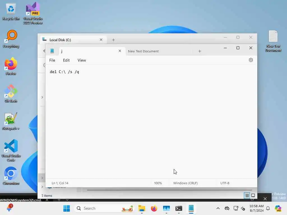
Task: Open the widgets icon with badge 1
Action: (9, 208)
